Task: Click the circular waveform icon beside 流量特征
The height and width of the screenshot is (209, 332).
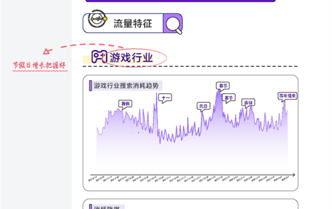Action: (97, 19)
